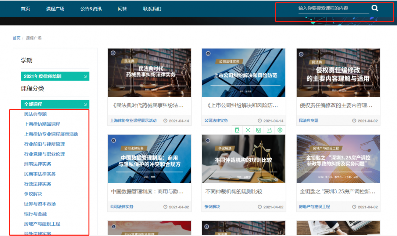Click 上海律协专业课程展示活动 tag on first course card
Image resolution: width=397 pixels, height=236 pixels.
click(133, 121)
